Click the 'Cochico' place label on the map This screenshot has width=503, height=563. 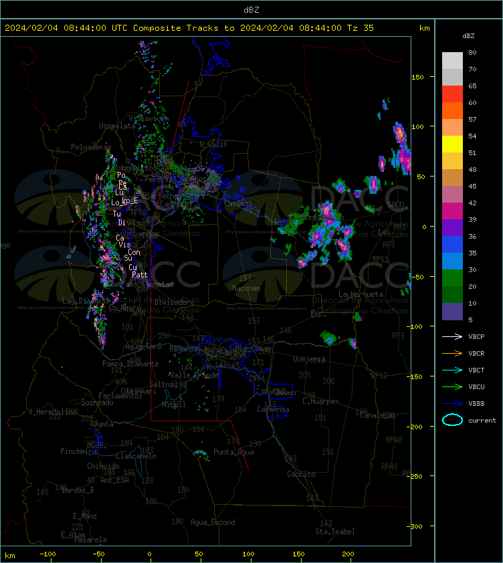tap(301, 474)
